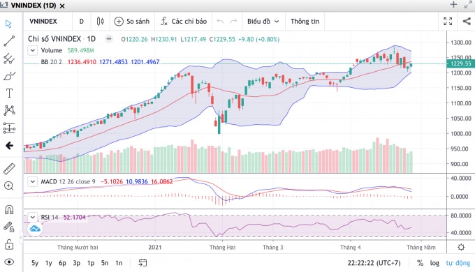Select the 6p time range button

[x=62, y=263]
